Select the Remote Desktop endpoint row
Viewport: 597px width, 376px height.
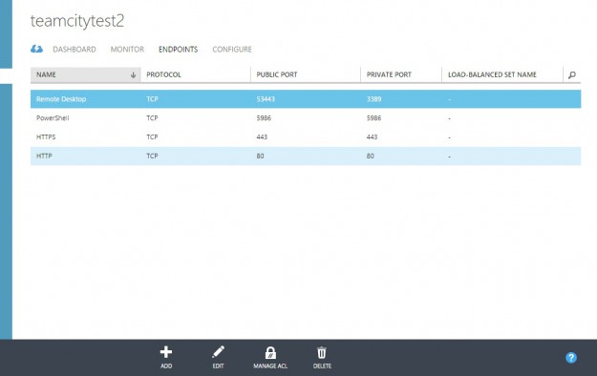point(306,99)
